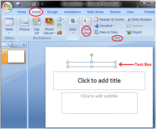Insert Slide Number
156x129 pixels.
[139, 19]
